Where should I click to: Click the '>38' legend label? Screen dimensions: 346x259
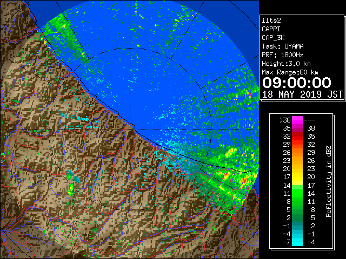(285, 120)
